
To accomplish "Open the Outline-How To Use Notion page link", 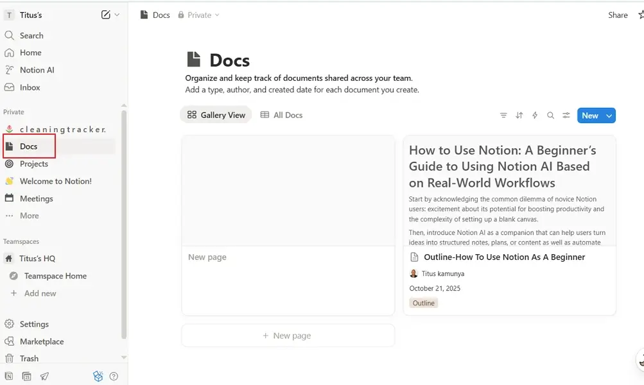I will click(505, 257).
